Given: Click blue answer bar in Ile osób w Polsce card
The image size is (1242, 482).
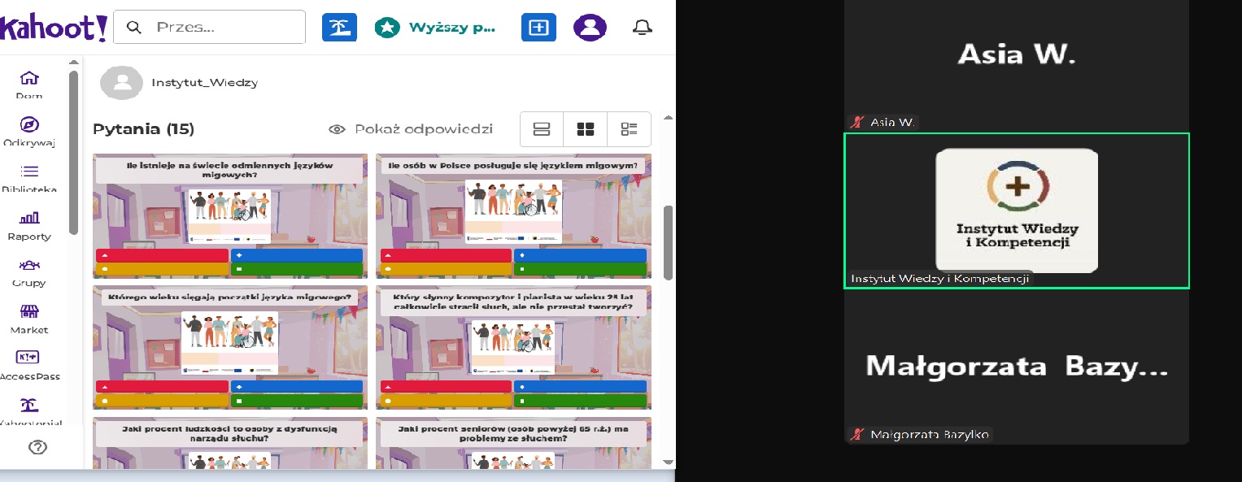Looking at the screenshot, I should (x=581, y=255).
